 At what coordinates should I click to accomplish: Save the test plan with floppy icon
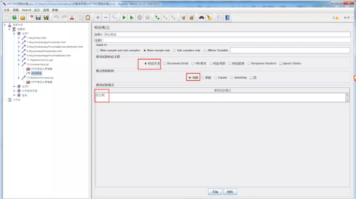click(x=38, y=17)
